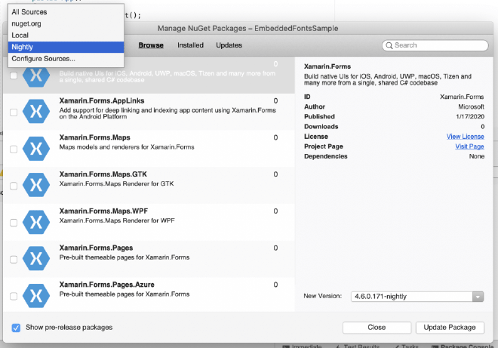Select the Xamarin.Forms.Pages package title
This screenshot has height=348, width=498.
pyautogui.click(x=96, y=248)
